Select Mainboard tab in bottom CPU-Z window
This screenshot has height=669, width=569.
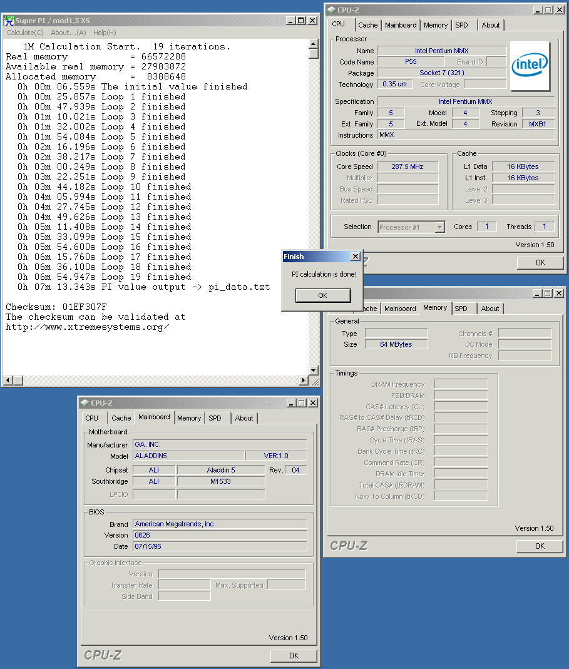154,417
